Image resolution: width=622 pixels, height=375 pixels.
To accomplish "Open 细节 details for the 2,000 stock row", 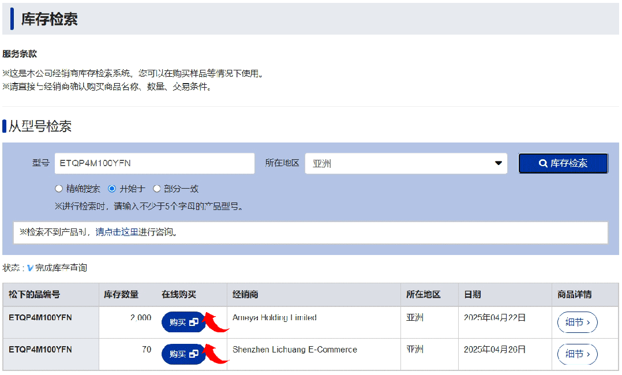I will (x=577, y=322).
